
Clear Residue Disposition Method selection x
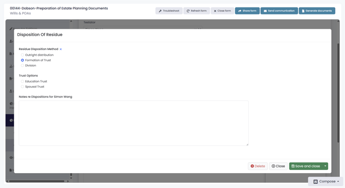coord(61,49)
